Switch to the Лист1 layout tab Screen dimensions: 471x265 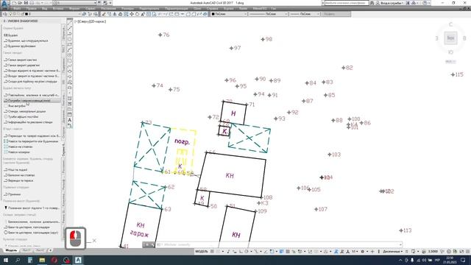click(26, 250)
